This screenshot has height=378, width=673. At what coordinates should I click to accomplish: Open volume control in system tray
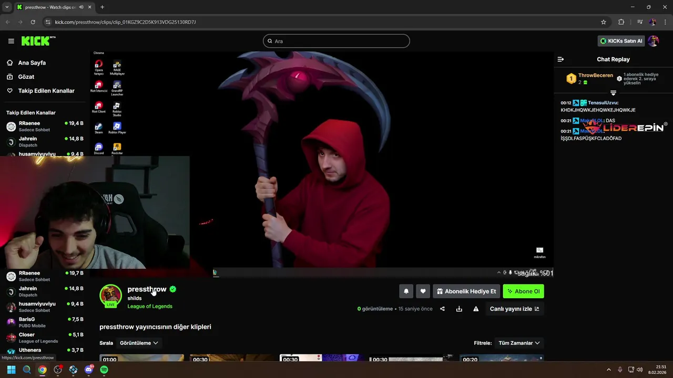[640, 370]
